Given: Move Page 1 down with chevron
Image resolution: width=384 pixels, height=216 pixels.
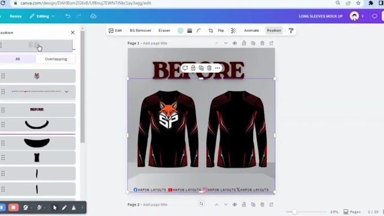Looking at the screenshot, I should click(225, 43).
